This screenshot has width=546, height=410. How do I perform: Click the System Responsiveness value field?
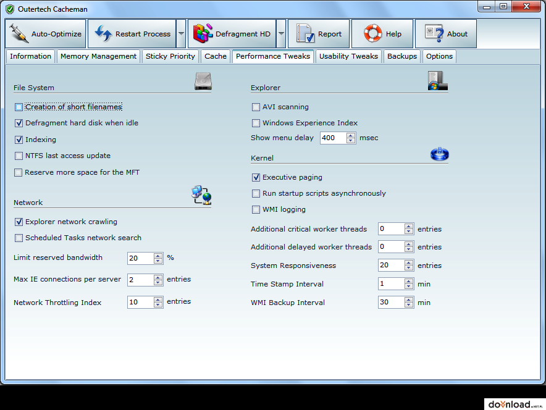tap(392, 266)
